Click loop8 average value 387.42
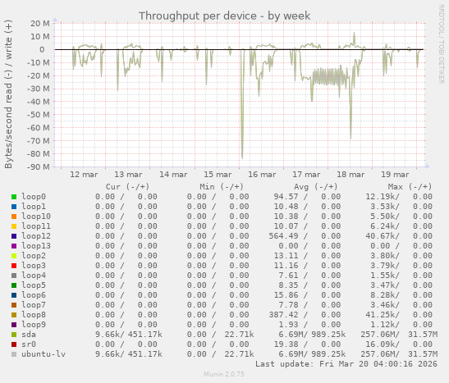 [283, 315]
